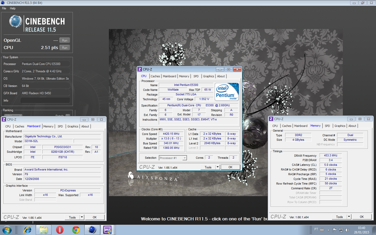
Task: Click OK in Memory CPU-Z window
Action: coord(362,217)
